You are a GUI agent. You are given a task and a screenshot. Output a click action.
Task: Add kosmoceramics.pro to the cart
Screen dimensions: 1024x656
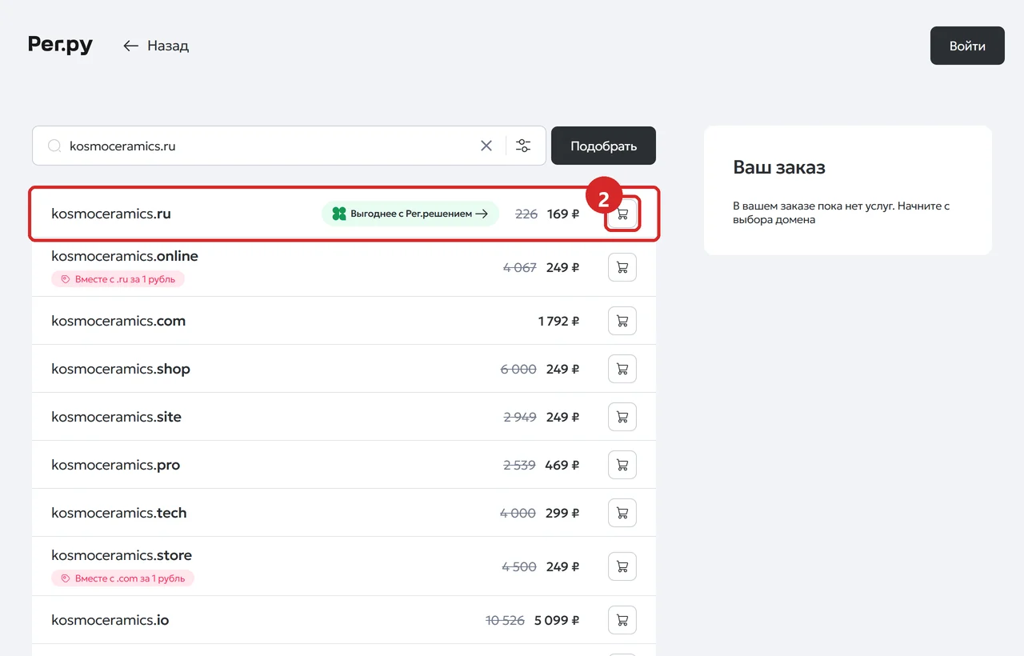pos(622,465)
